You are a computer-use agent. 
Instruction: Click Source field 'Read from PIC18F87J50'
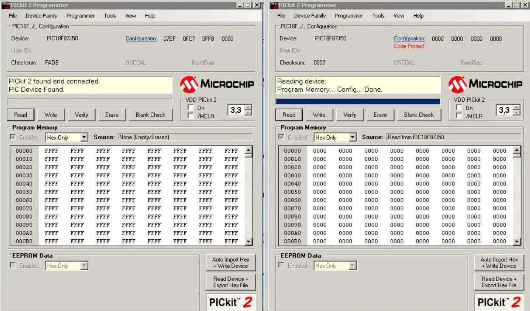pos(453,137)
